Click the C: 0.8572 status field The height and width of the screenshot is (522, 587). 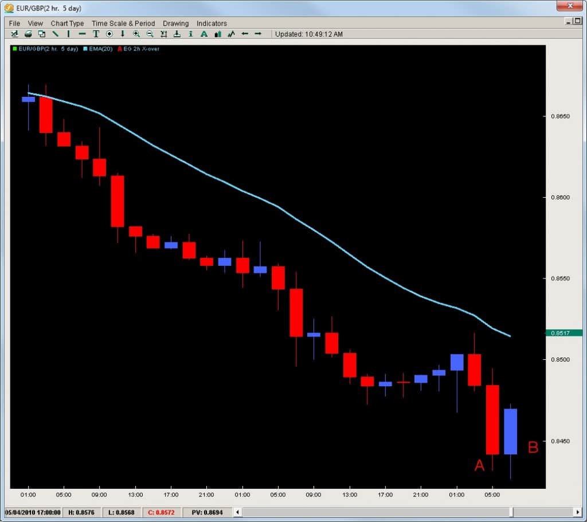pyautogui.click(x=161, y=512)
